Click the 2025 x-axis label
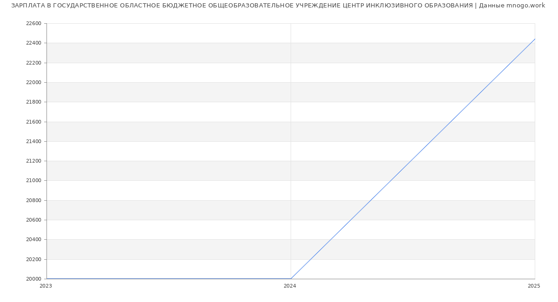The image size is (558, 302). coord(534,286)
